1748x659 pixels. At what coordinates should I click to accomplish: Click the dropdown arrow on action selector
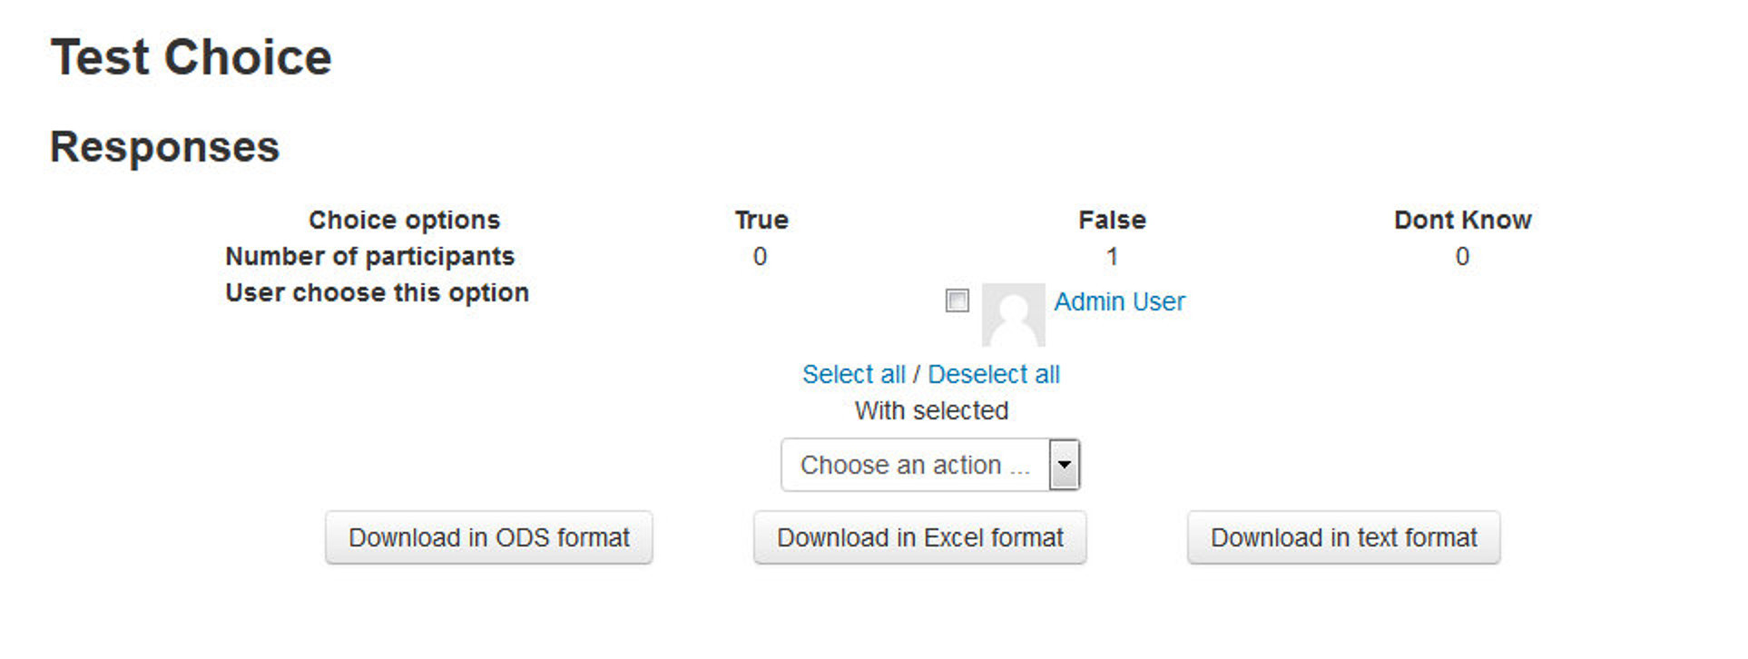coord(1064,464)
